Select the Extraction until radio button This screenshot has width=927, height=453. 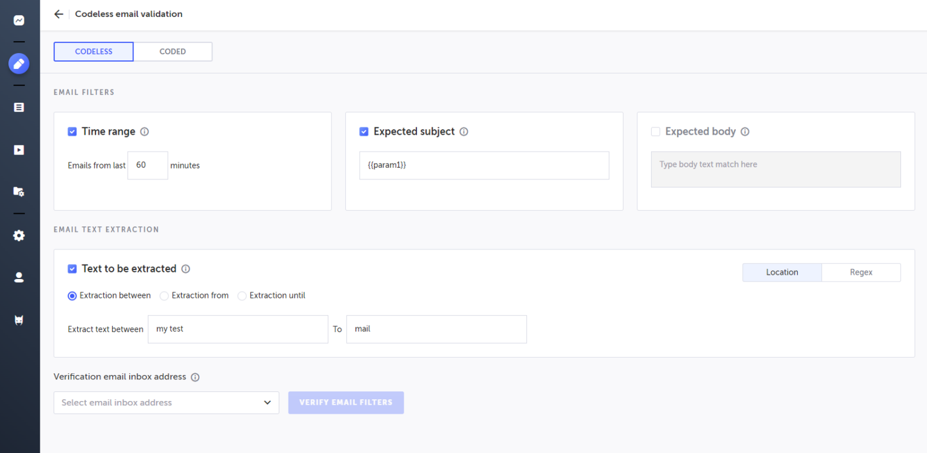click(x=242, y=295)
